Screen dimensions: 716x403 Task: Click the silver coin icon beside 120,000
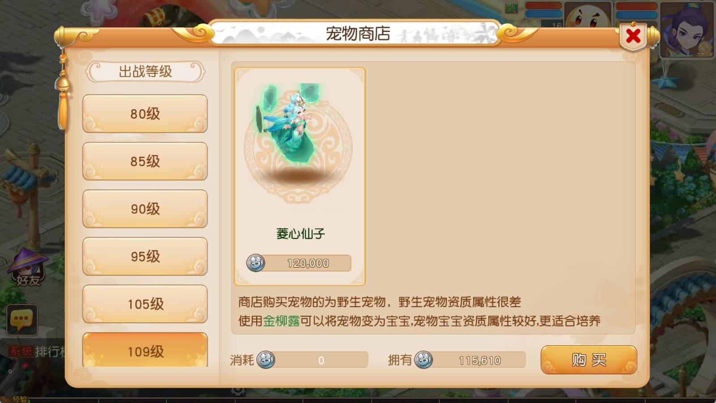tap(256, 263)
